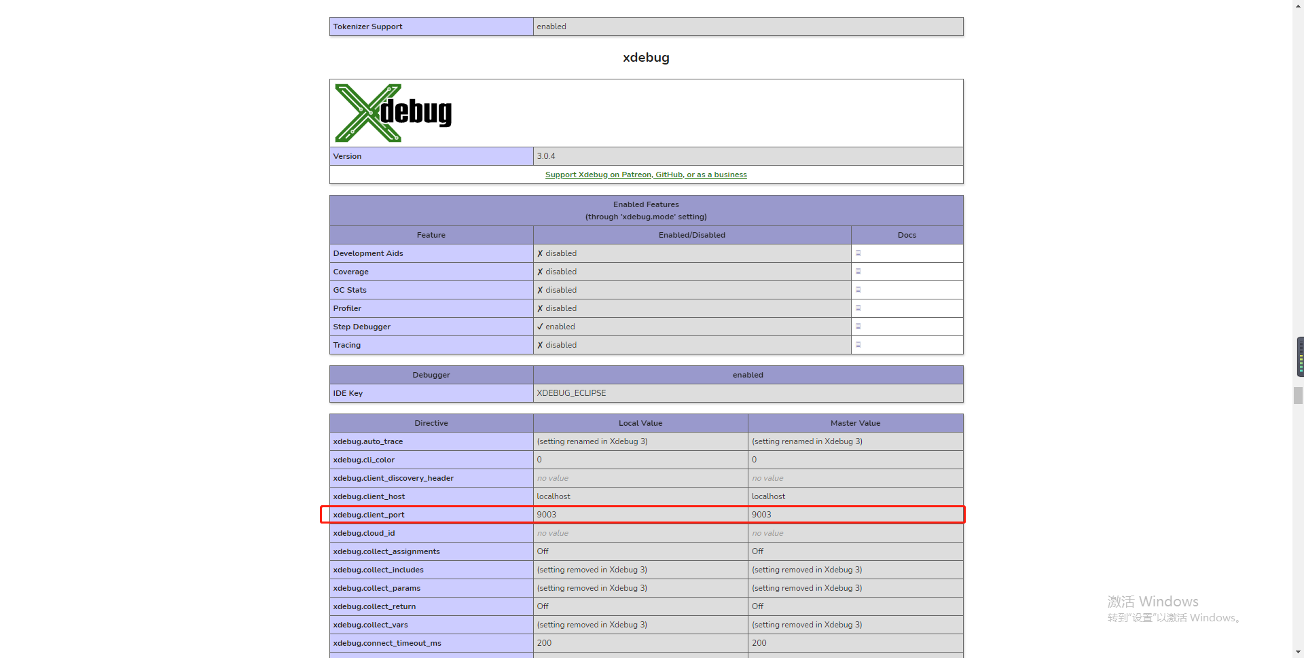Open docs icon for Development Aids

(858, 253)
